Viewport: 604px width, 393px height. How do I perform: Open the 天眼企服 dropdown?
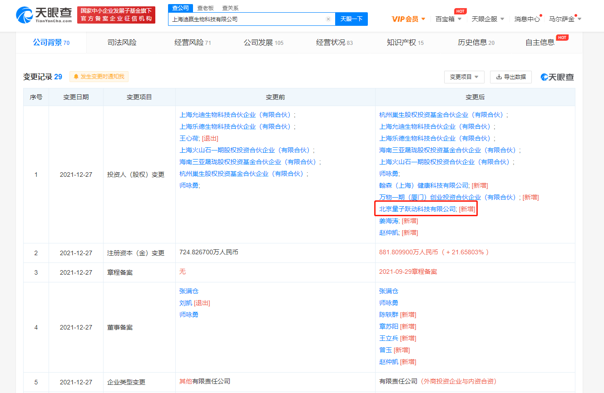click(x=488, y=19)
